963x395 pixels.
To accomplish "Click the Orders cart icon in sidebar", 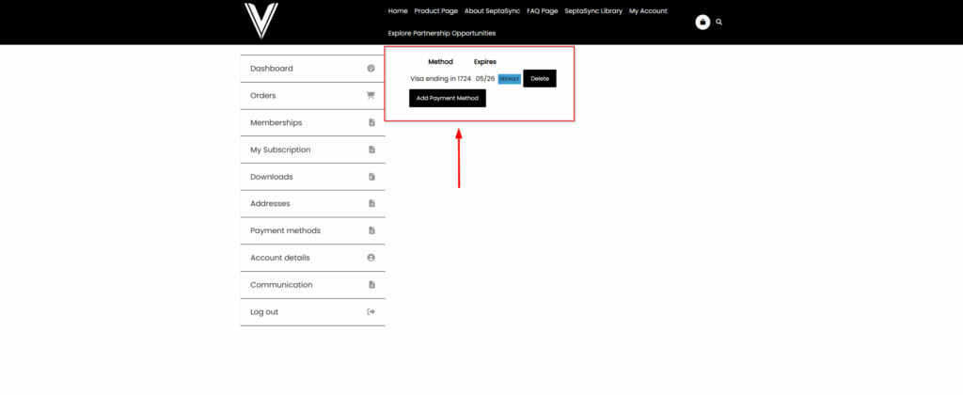I will click(x=371, y=96).
